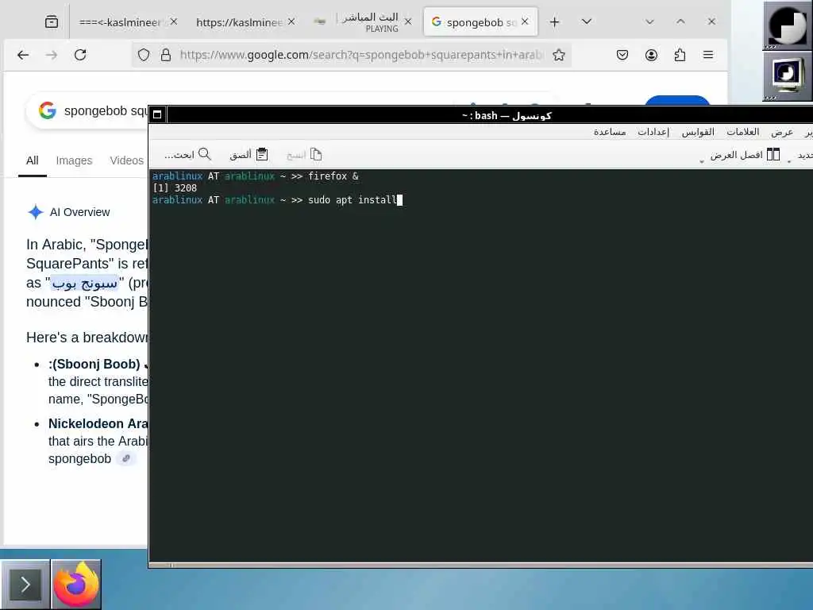Click the window roll-down chevron in Firefox titlebar
The image size is (813, 610).
[649, 21]
